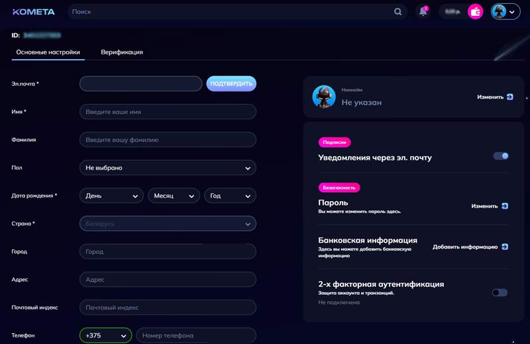This screenshot has height=344, width=530.
Task: Click the profile avatar in header
Action: coord(500,11)
